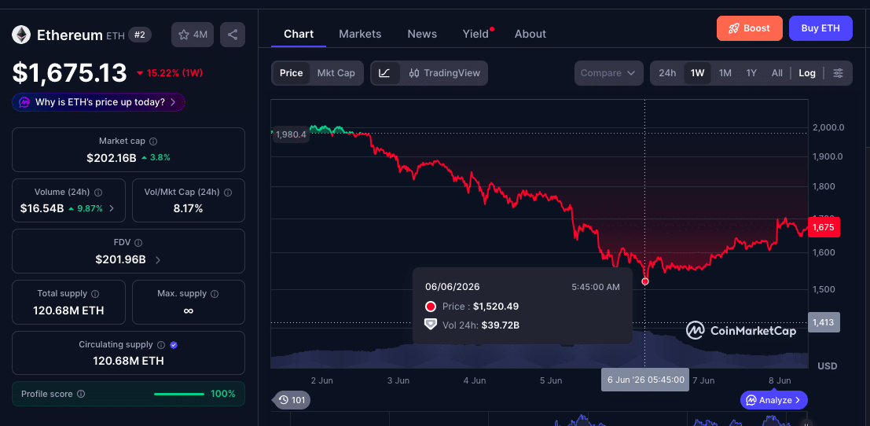Click verified badge beside Circulating supply

click(174, 344)
